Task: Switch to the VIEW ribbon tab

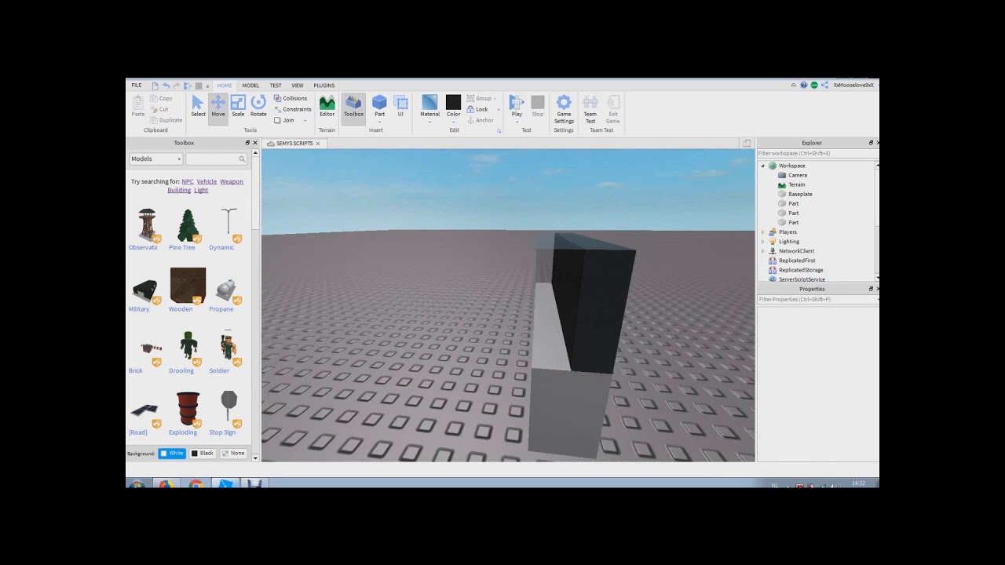Action: point(298,85)
